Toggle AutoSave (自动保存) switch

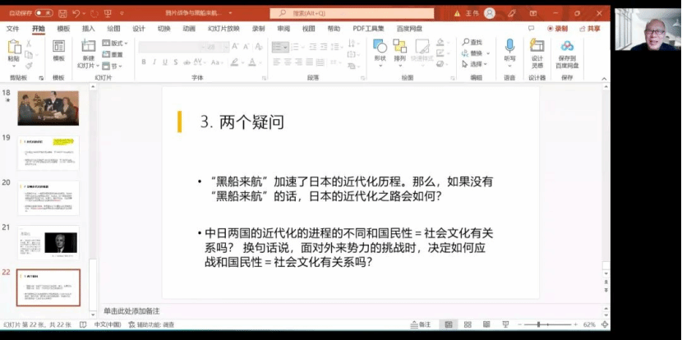(x=44, y=13)
